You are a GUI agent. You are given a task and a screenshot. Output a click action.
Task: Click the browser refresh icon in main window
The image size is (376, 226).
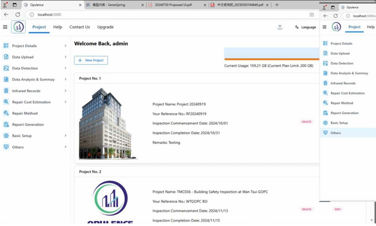coord(18,15)
